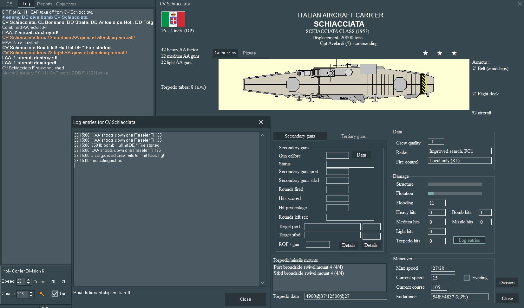
Task: Increase Speed with the up stepper arrow
Action: (x=29, y=280)
